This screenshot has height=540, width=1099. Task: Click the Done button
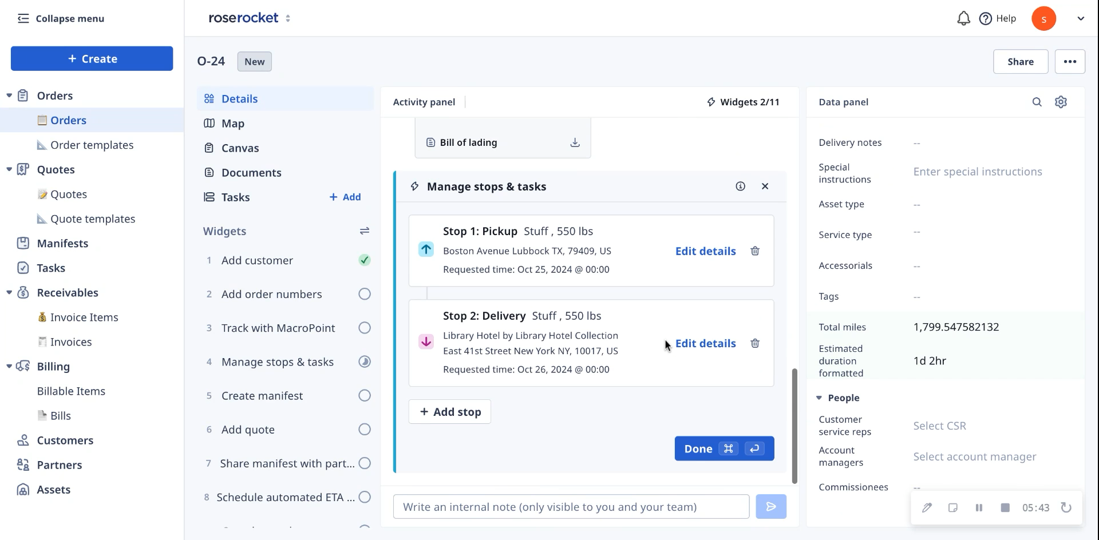(724, 448)
